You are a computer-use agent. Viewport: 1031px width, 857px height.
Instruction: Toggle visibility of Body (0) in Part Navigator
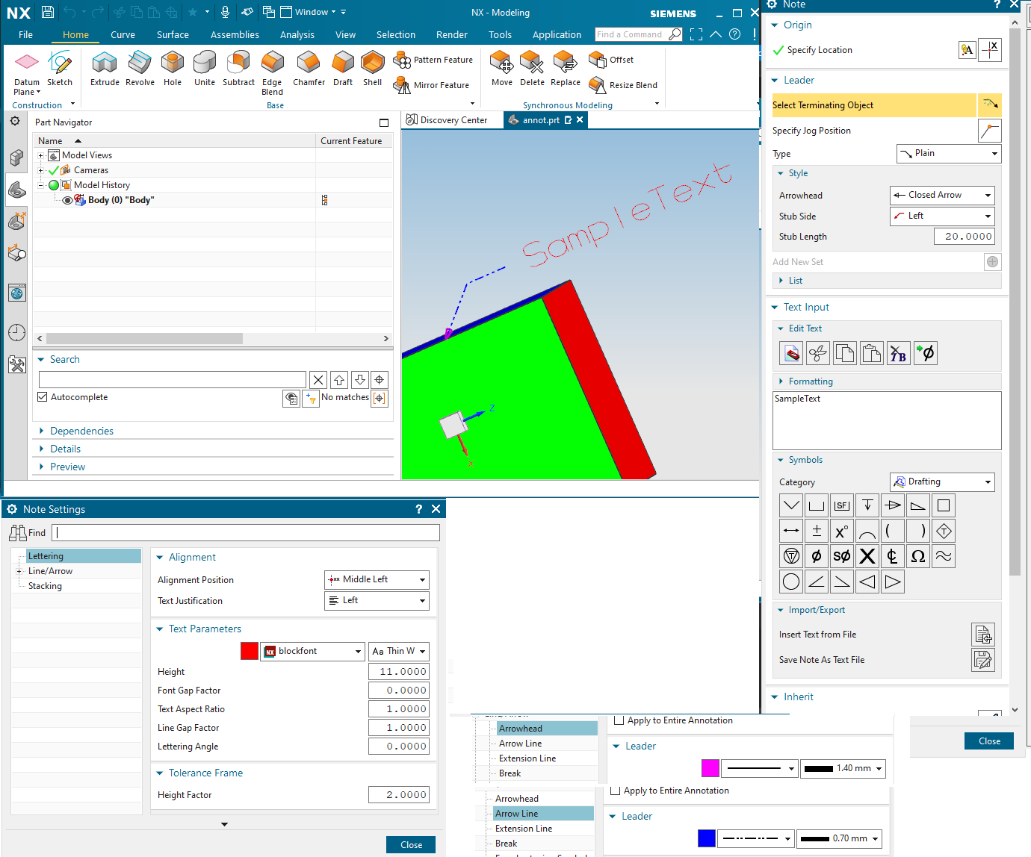pyautogui.click(x=67, y=199)
